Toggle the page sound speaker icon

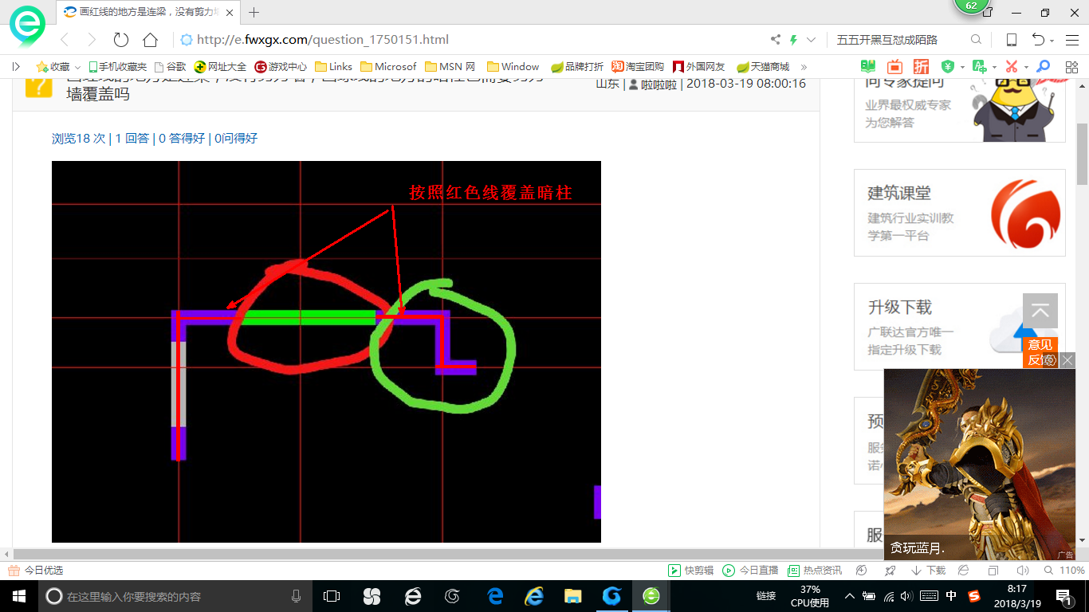point(1023,571)
